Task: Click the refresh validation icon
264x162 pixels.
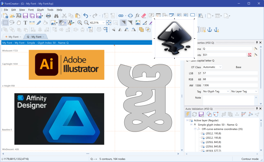Action: (x=194, y=114)
